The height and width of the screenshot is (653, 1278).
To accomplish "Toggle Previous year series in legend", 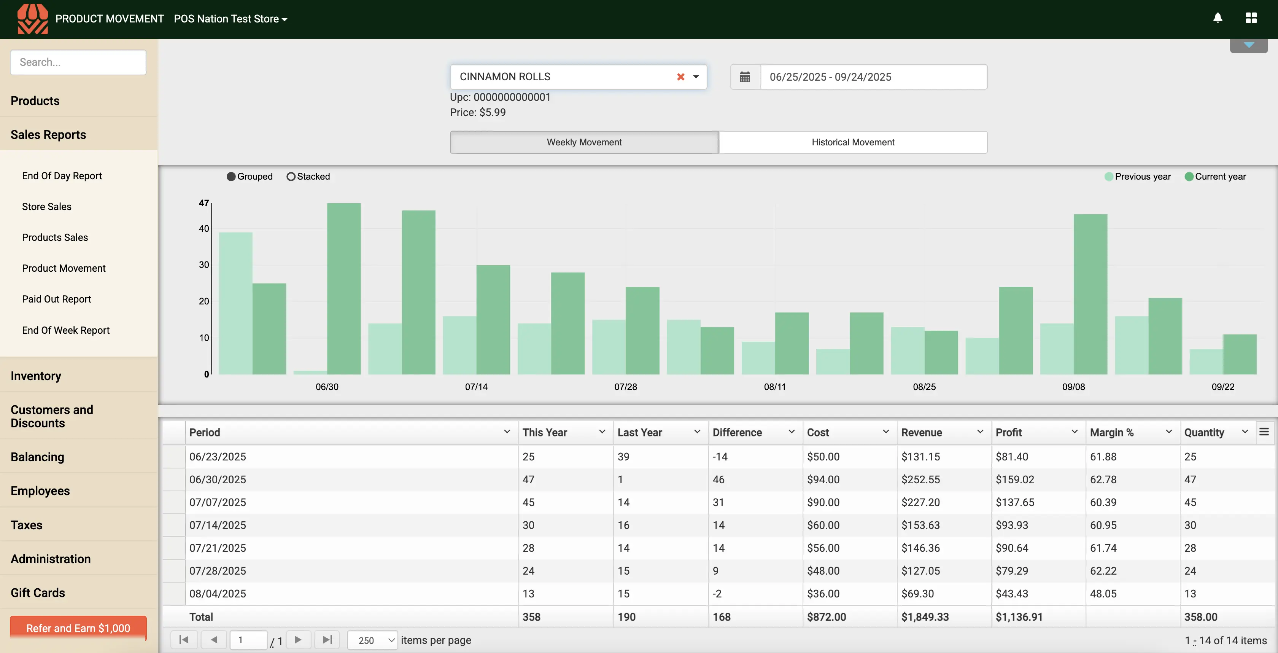I will point(1137,177).
